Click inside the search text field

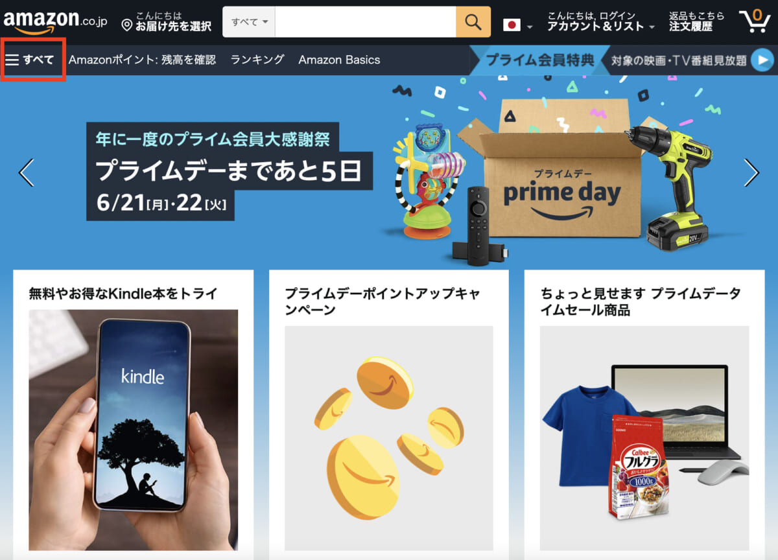(366, 22)
